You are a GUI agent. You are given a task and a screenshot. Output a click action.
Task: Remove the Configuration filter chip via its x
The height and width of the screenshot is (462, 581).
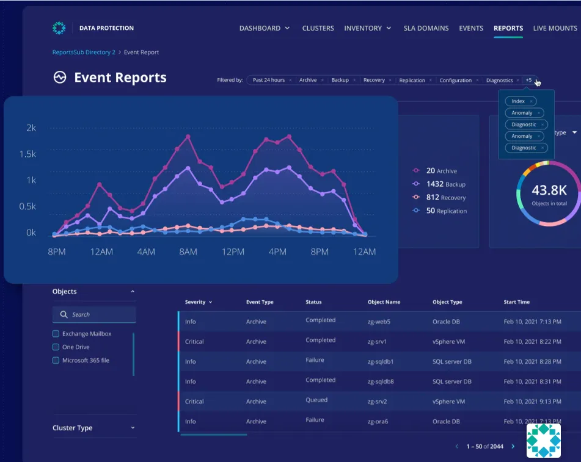tap(477, 81)
